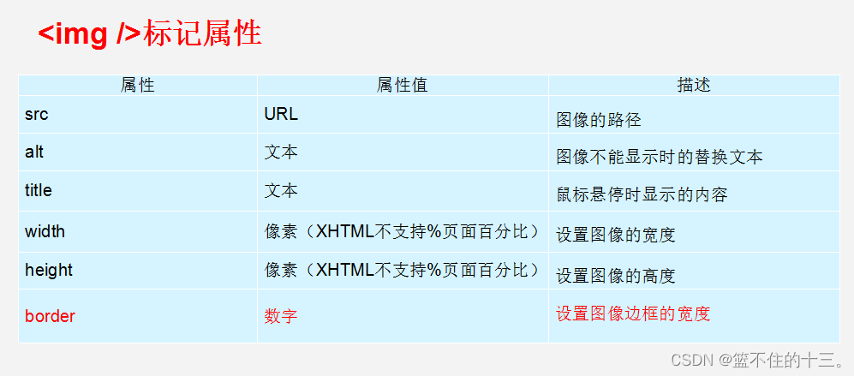This screenshot has height=376, width=854.
Task: Click the red '数字' value cell
Action: [403, 316]
